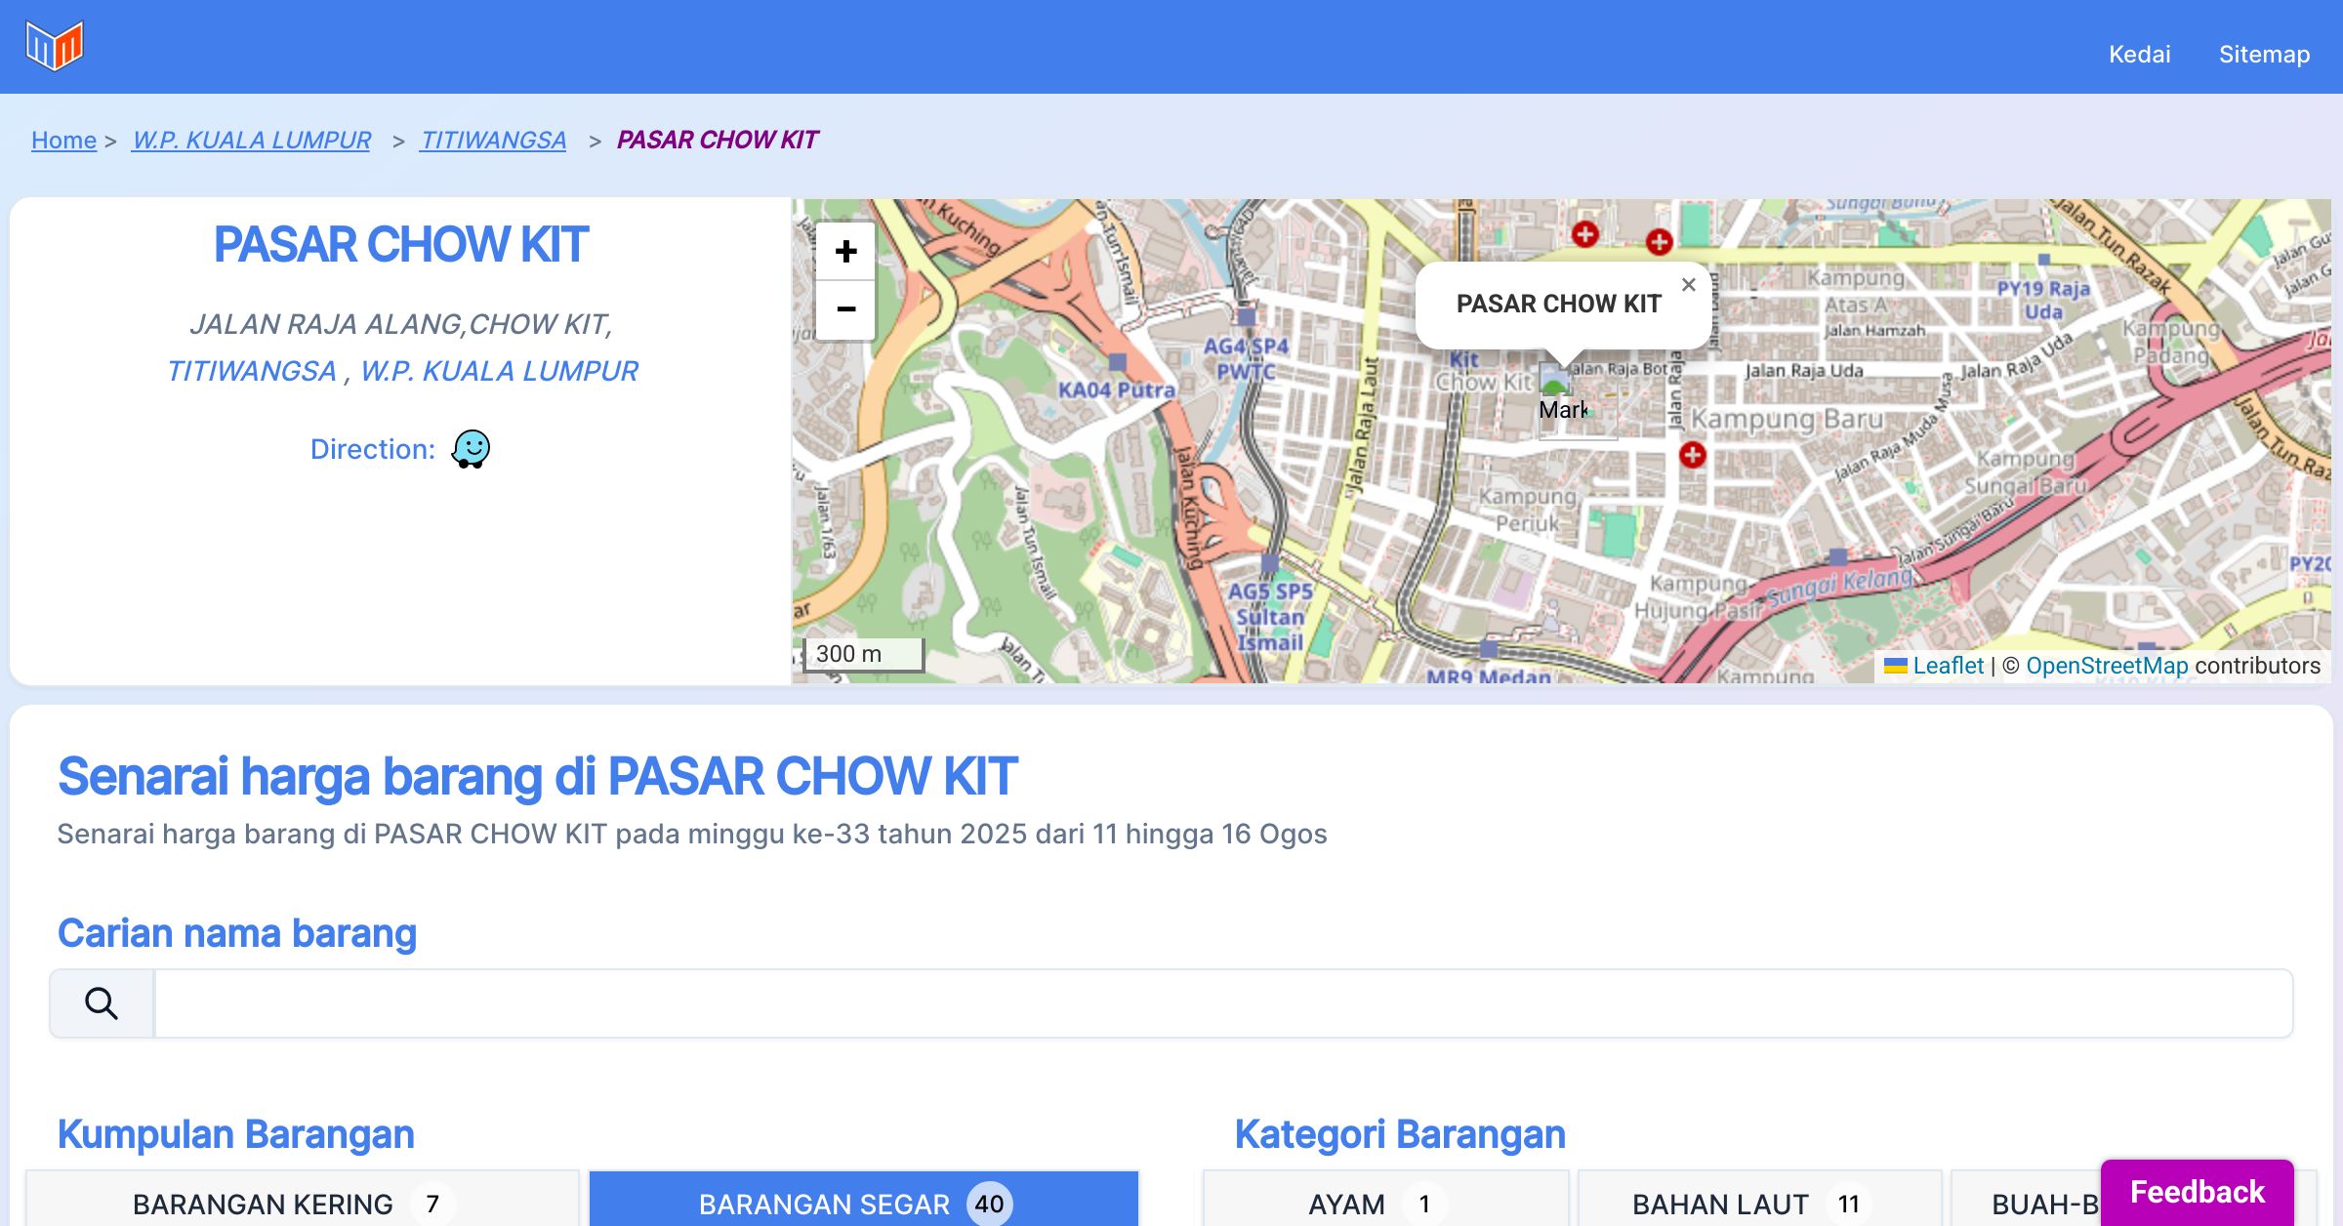The height and width of the screenshot is (1226, 2343).
Task: Click the site logo icon
Action: (55, 46)
